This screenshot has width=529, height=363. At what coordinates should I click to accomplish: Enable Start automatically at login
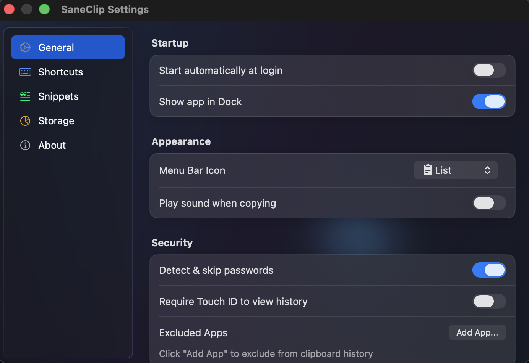489,70
